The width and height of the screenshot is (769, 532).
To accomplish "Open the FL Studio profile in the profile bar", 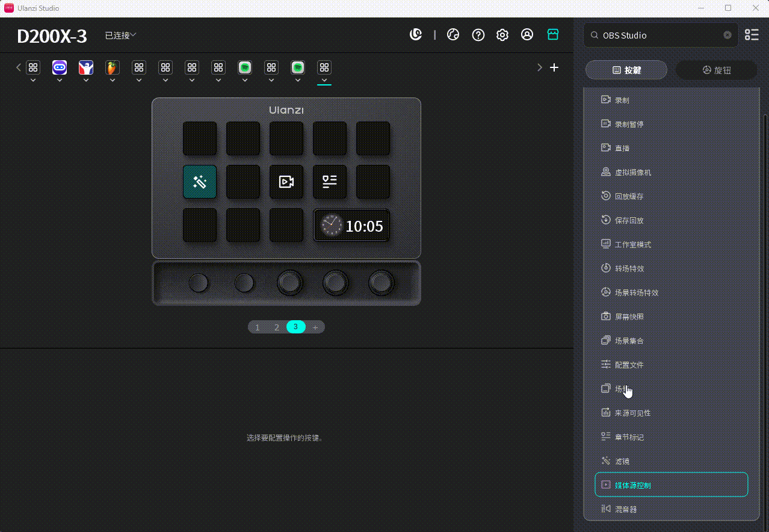I will pos(112,67).
